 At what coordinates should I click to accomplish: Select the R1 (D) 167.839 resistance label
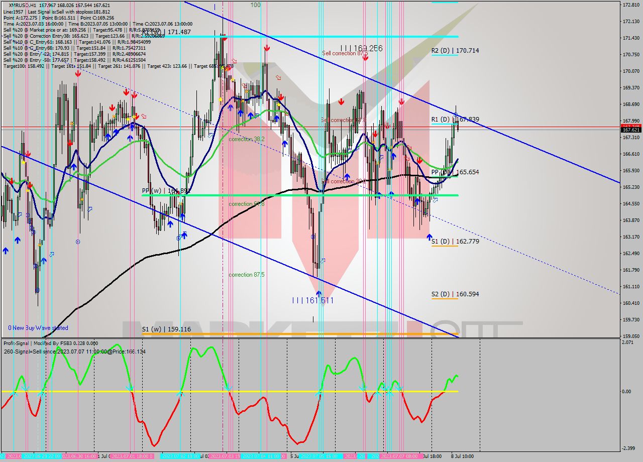(x=455, y=120)
